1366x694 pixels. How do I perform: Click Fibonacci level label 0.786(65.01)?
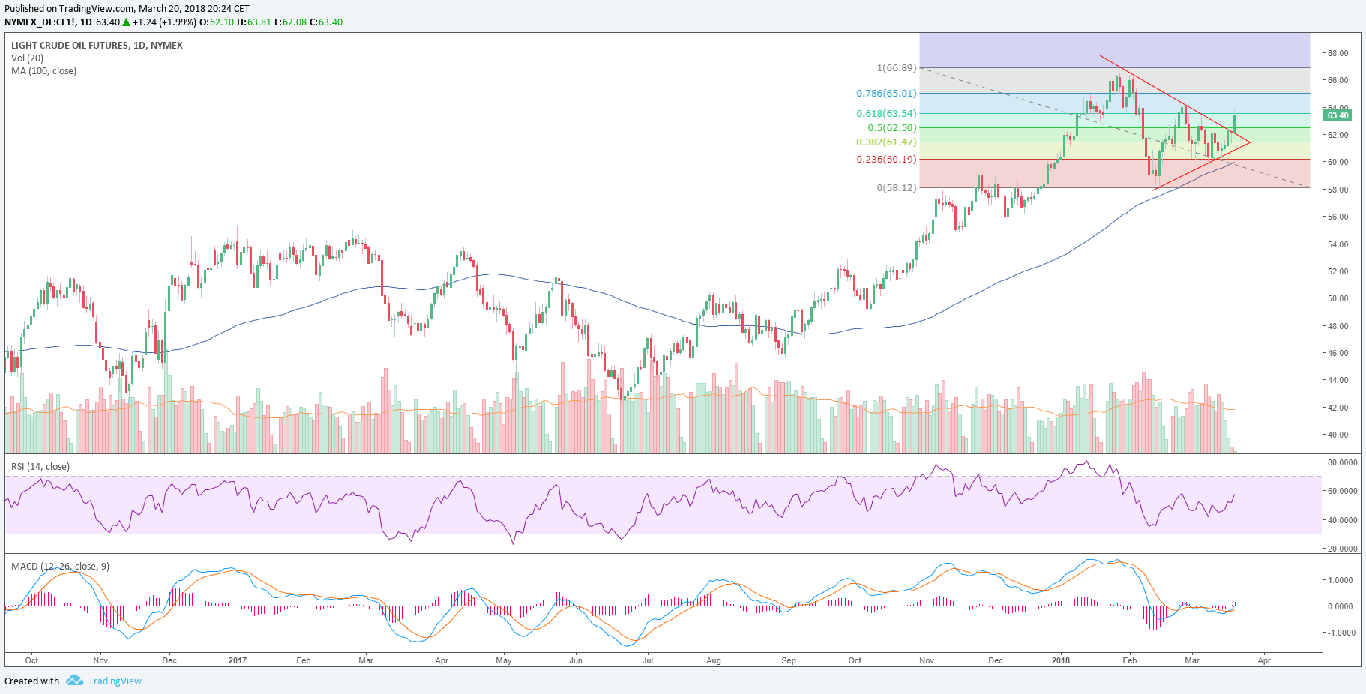coord(886,93)
